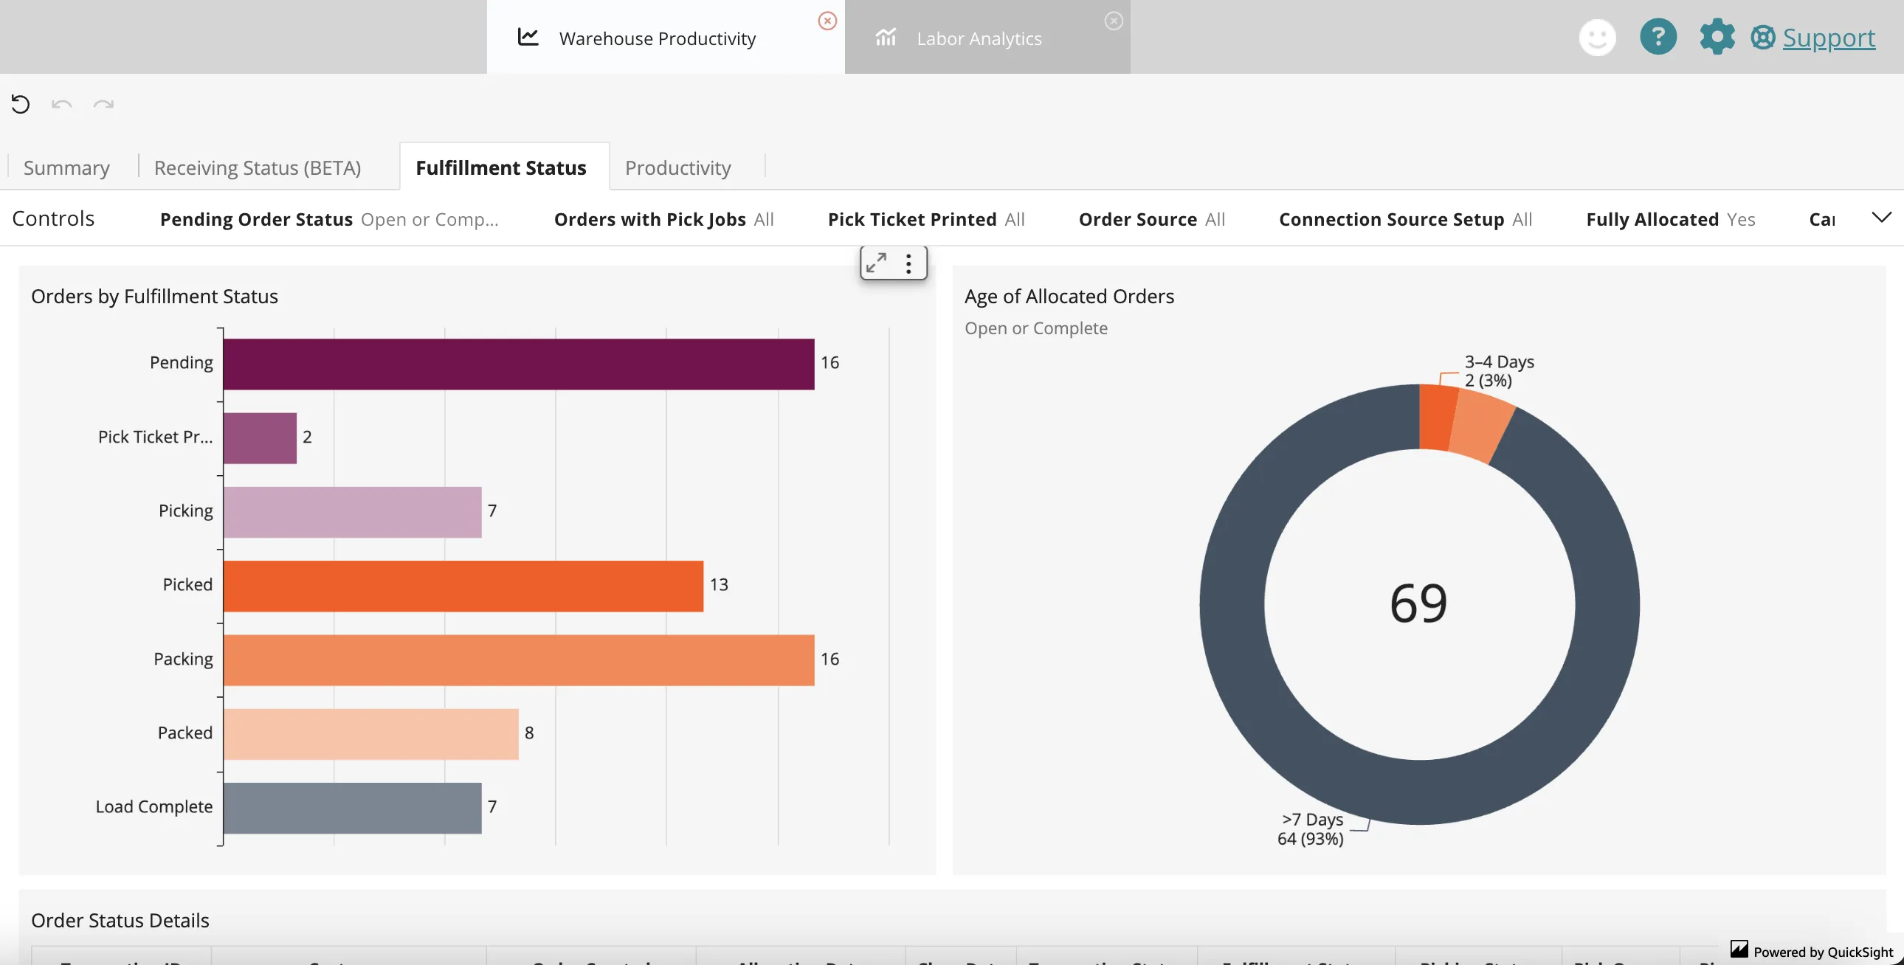
Task: Close the Labor Analytics tab
Action: coord(1113,21)
